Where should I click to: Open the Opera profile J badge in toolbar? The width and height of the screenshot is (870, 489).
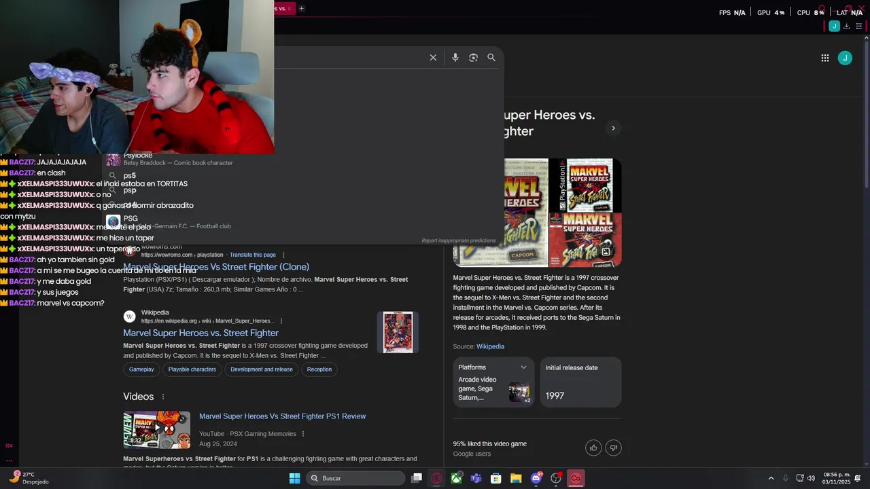click(x=834, y=26)
